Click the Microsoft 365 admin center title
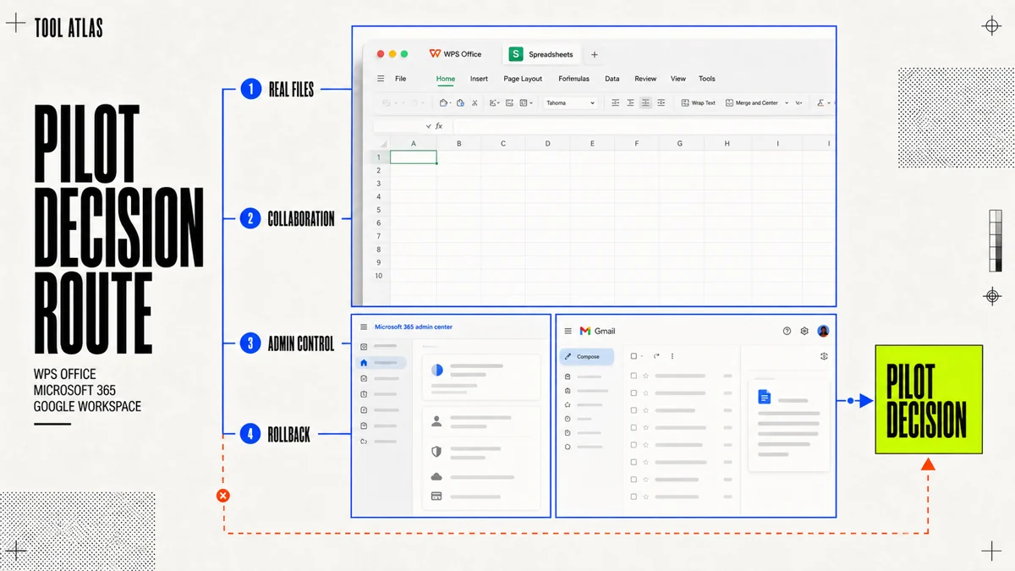Image resolution: width=1015 pixels, height=571 pixels. [x=414, y=327]
